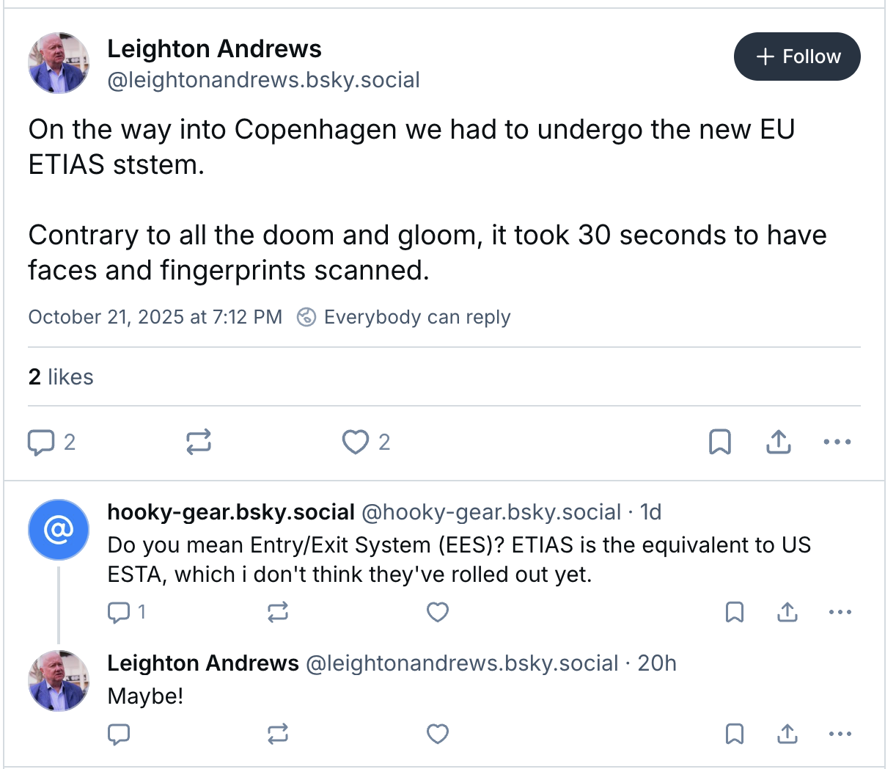The width and height of the screenshot is (896, 769).
Task: Open more options on hooky-gear's comment
Action: tap(840, 612)
